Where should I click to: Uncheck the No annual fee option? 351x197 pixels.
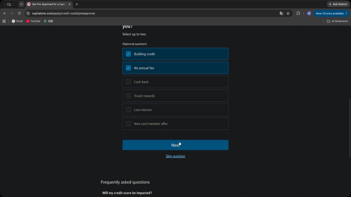coord(175,68)
